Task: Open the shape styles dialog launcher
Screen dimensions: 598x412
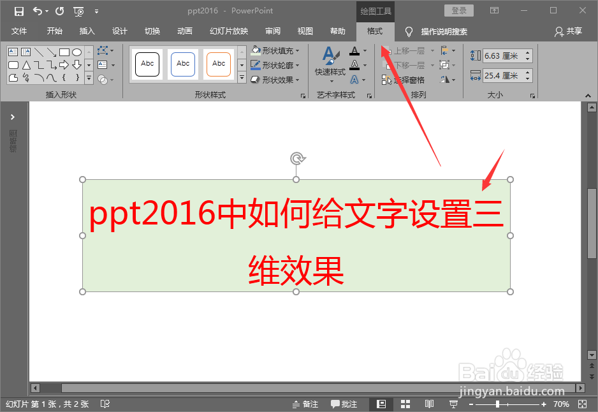Action: [x=303, y=96]
